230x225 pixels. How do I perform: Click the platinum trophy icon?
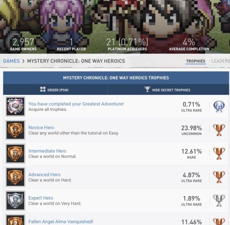(x=219, y=107)
